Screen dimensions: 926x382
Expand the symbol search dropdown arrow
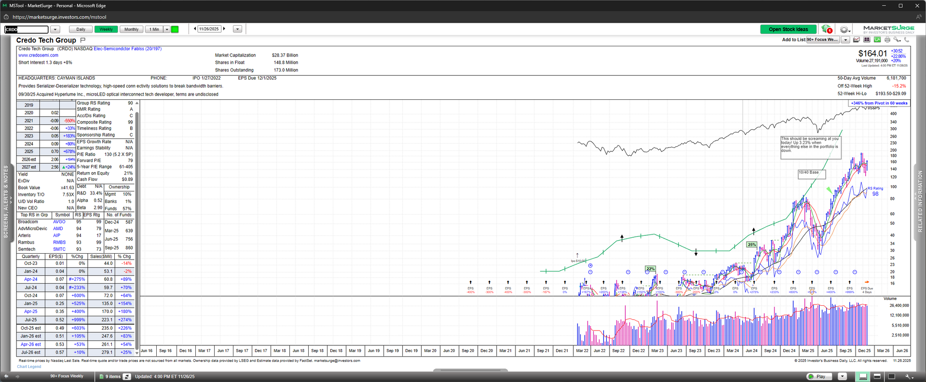55,29
